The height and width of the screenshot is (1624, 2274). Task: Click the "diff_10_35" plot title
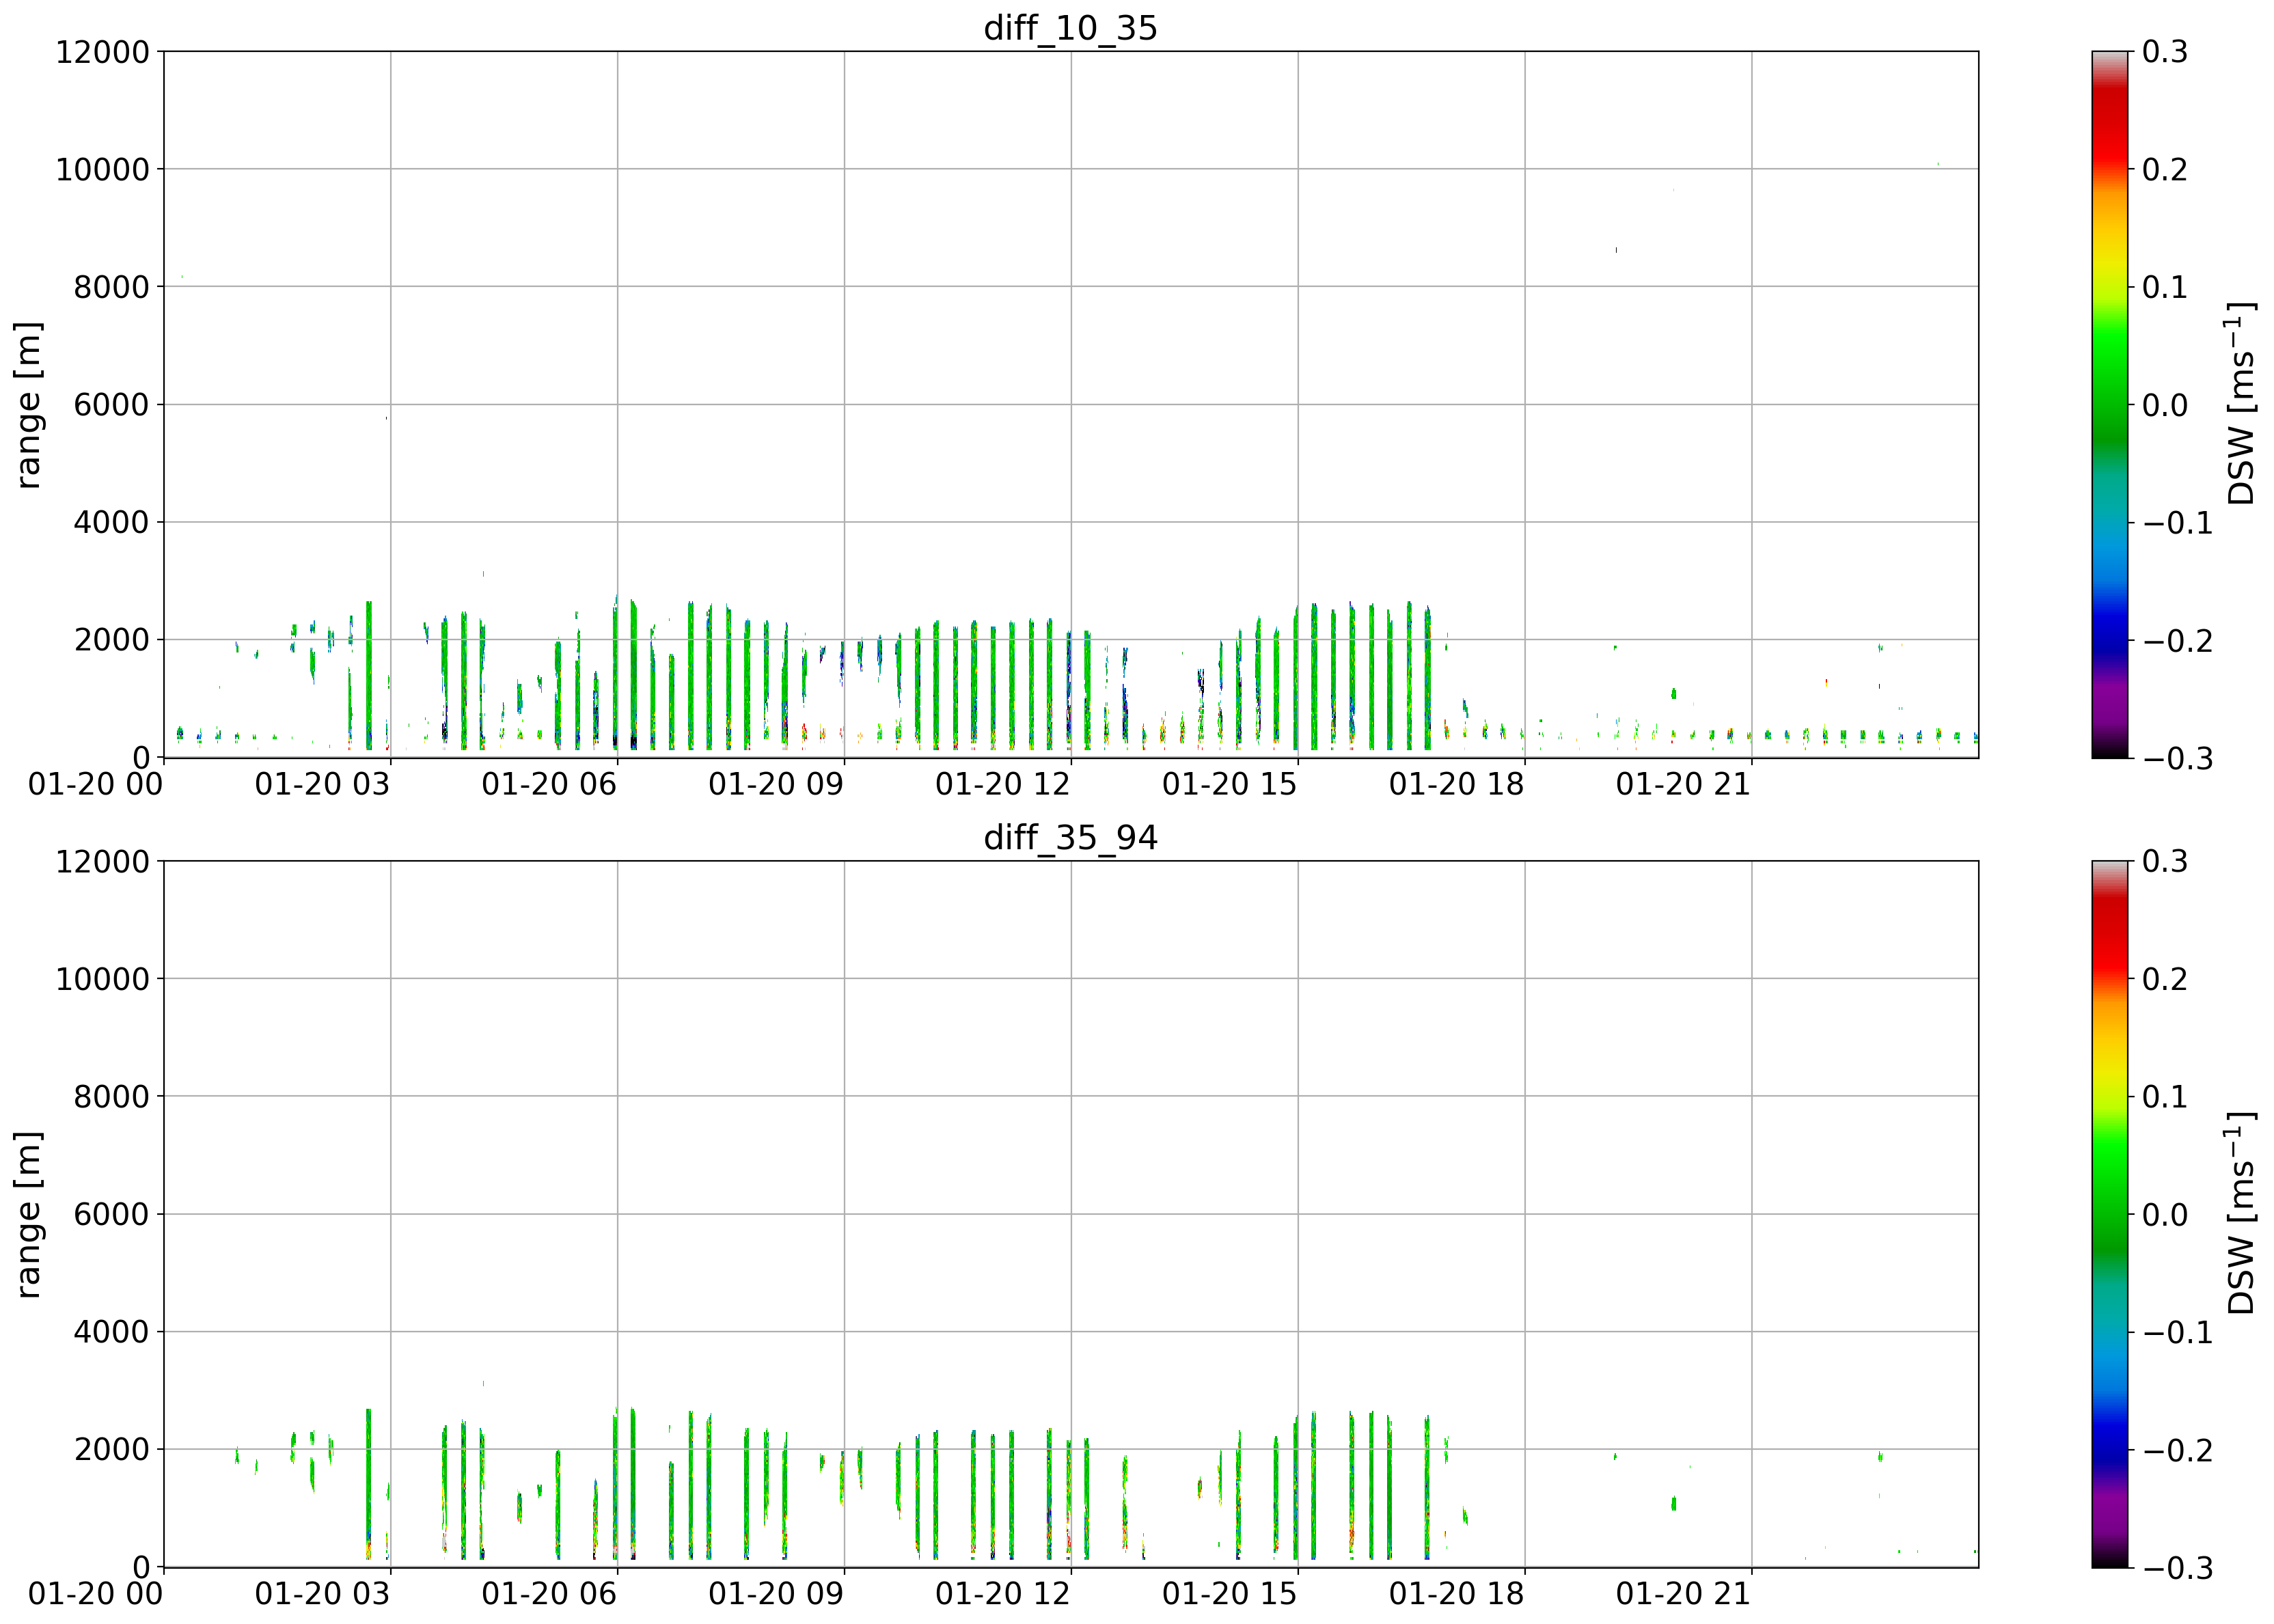(x=1070, y=28)
